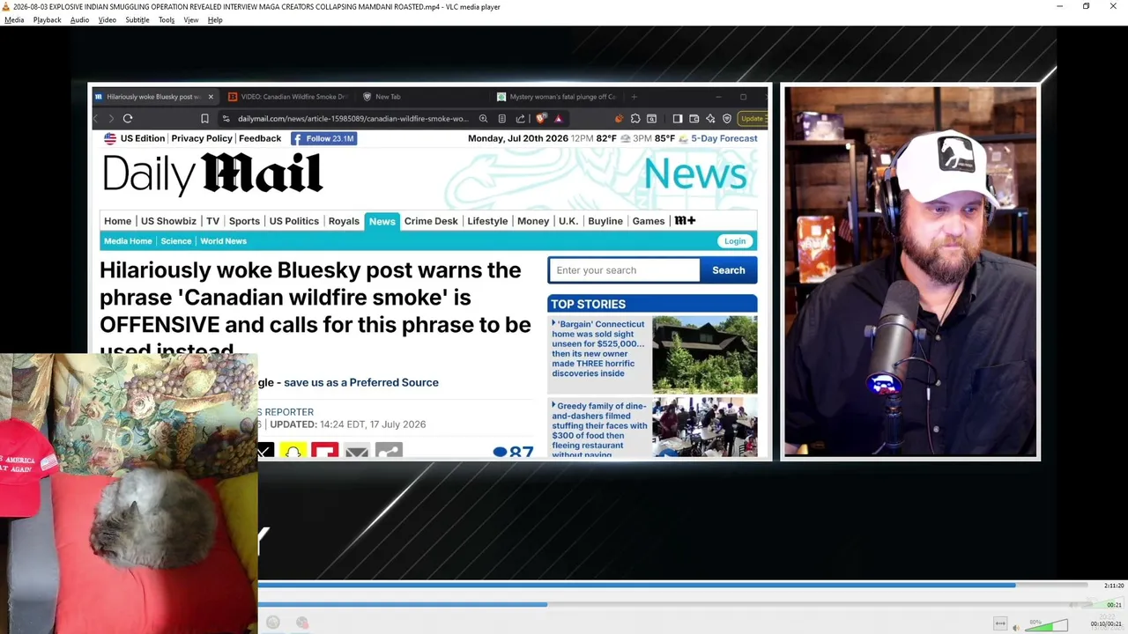Close the Hilariously woke Bluesky post tab
This screenshot has height=634, width=1128.
211,97
